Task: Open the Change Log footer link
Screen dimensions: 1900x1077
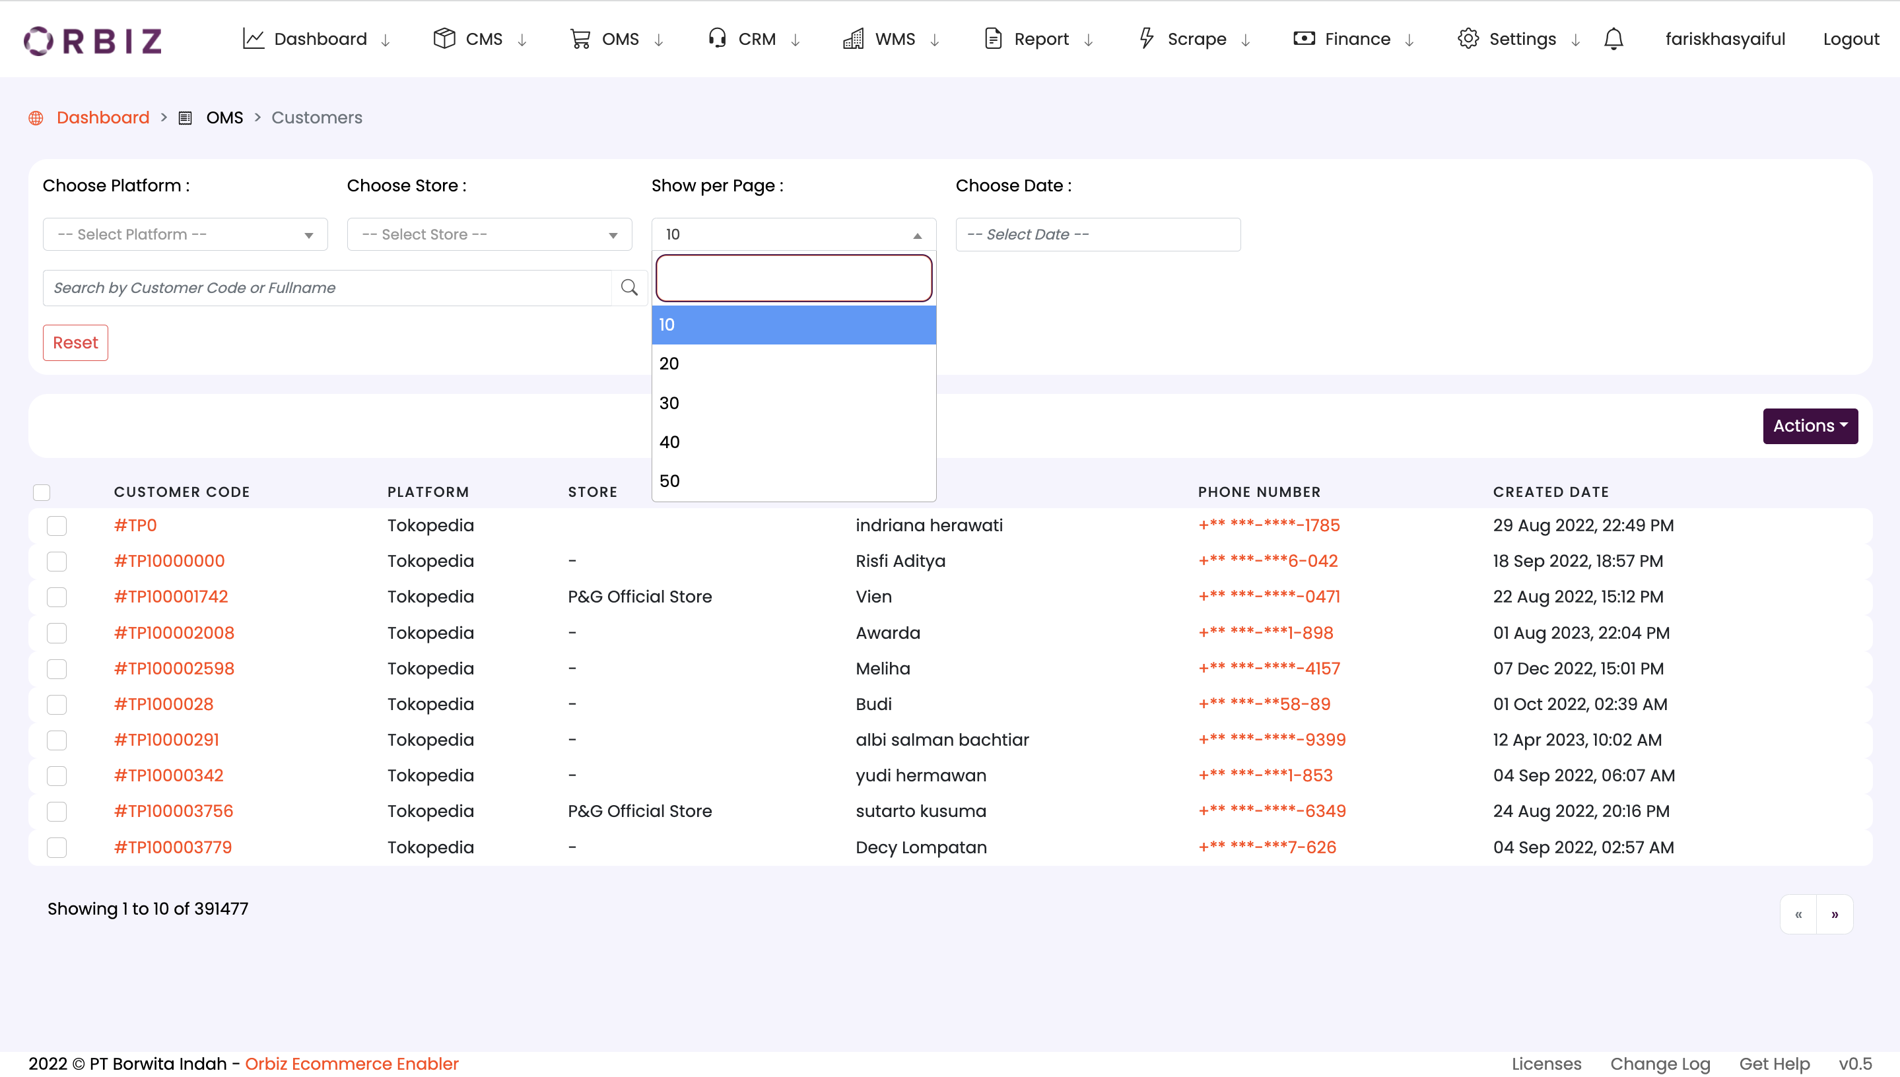Action: tap(1660, 1063)
